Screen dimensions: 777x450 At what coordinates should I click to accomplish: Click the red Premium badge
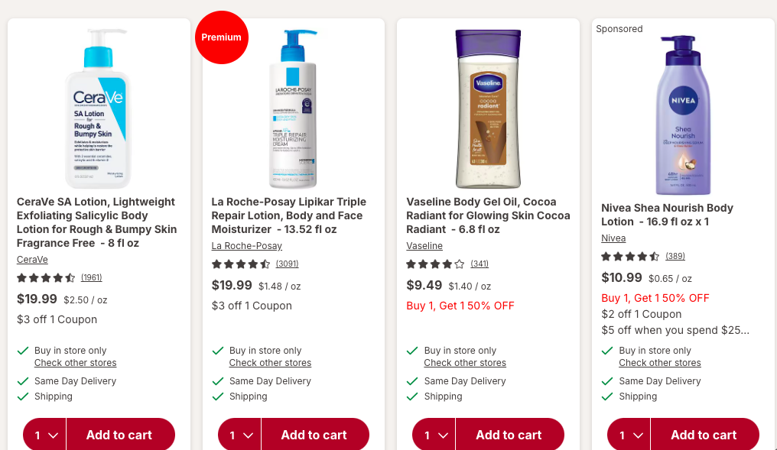pyautogui.click(x=222, y=37)
